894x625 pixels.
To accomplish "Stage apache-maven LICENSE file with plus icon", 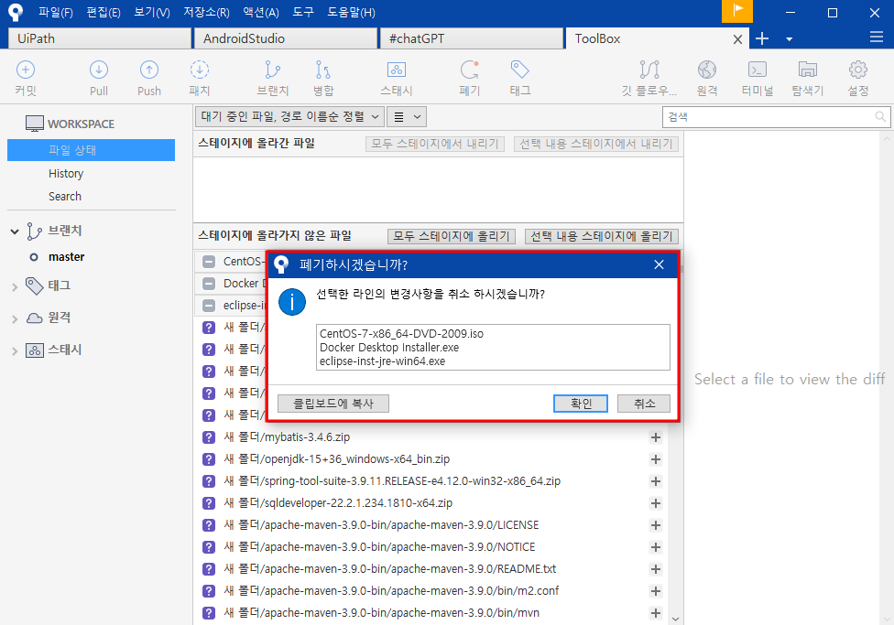I will coord(656,525).
